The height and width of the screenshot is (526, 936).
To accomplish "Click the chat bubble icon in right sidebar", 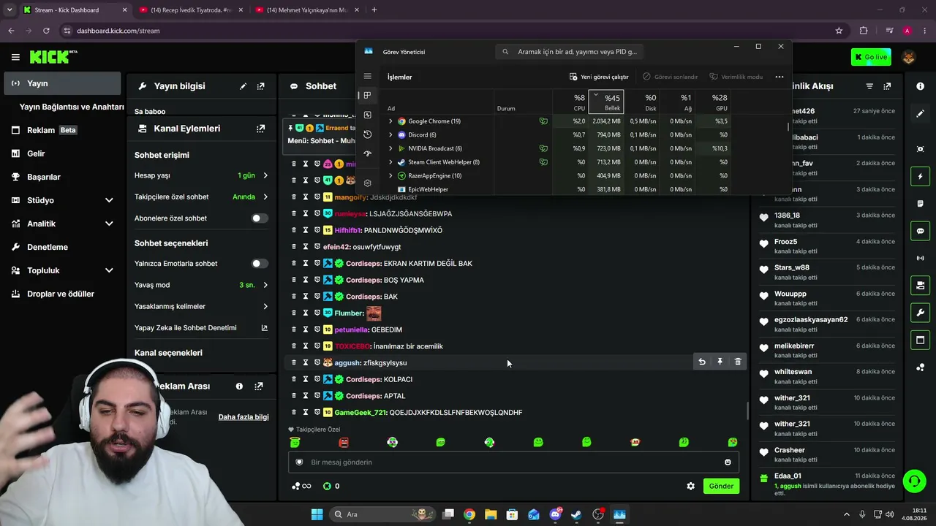I will tap(920, 231).
